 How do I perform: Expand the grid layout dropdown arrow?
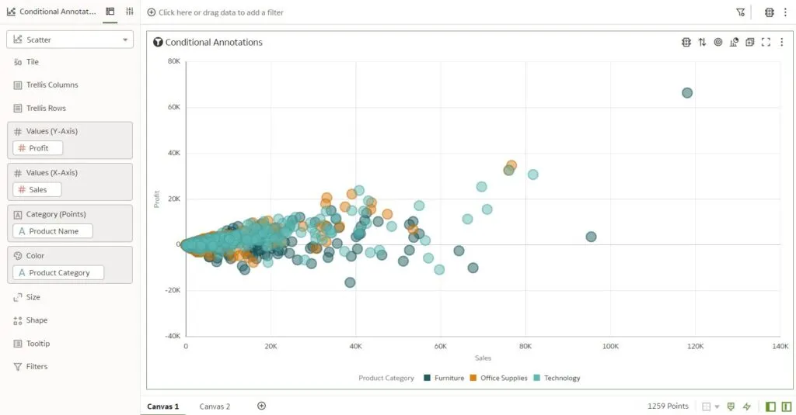(x=717, y=406)
